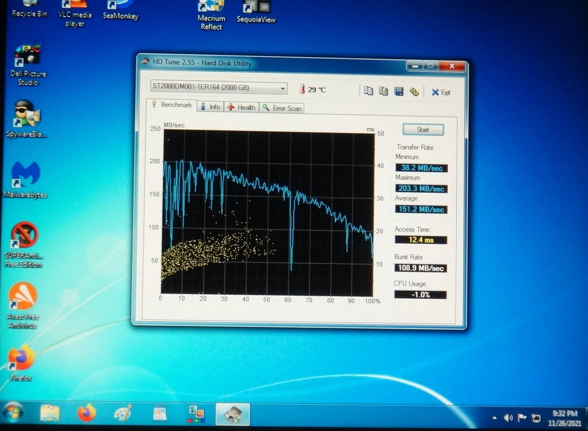Select the VLC media player desktop icon
The height and width of the screenshot is (431, 588).
click(x=74, y=14)
